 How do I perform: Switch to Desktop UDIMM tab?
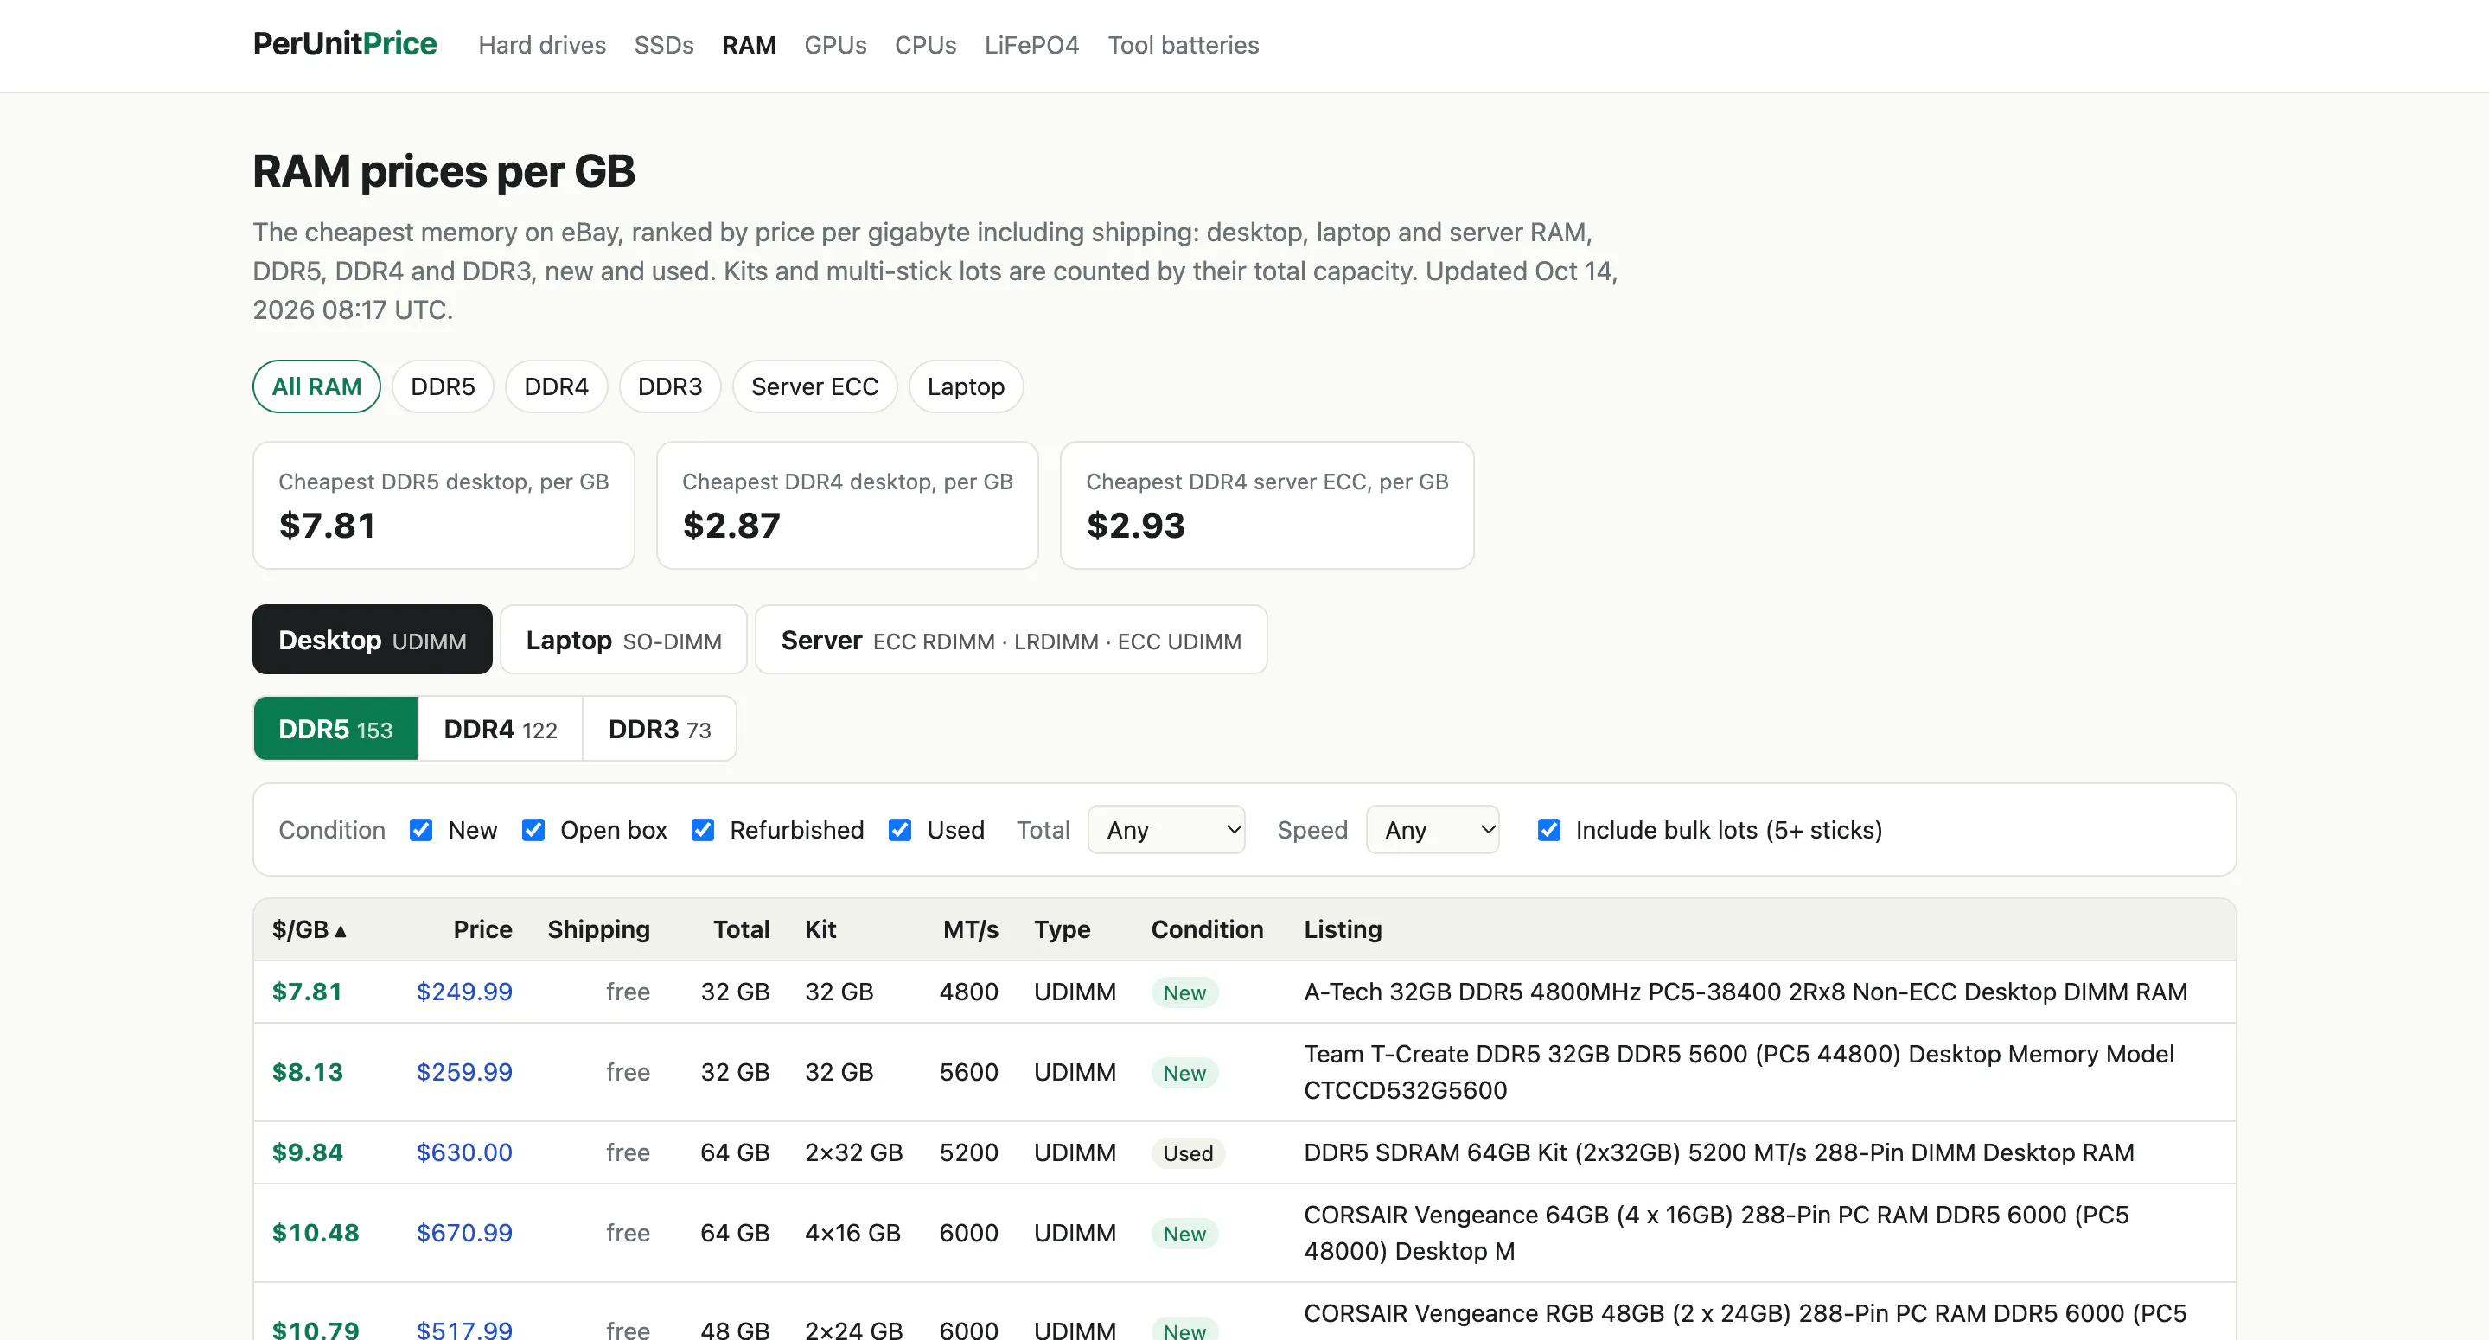(372, 640)
